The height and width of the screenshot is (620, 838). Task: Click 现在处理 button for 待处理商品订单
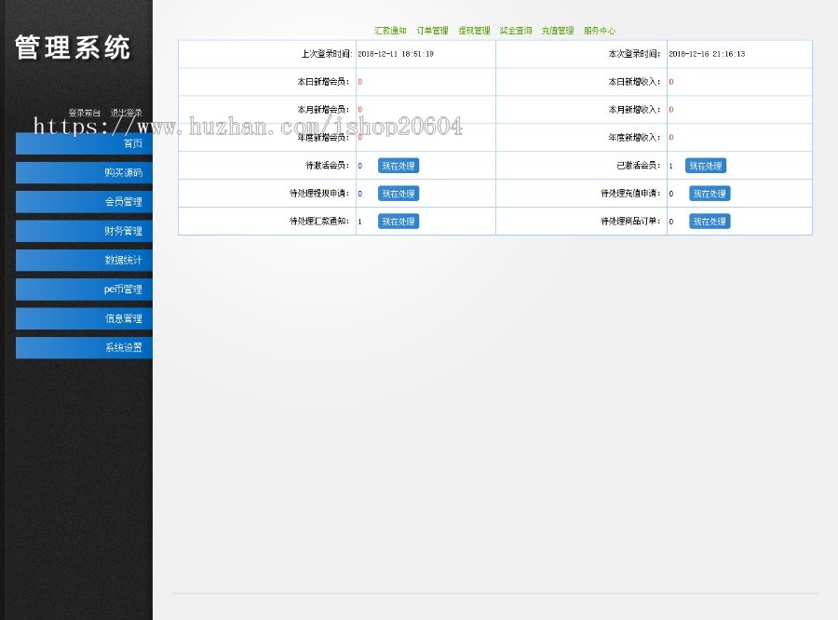coord(710,222)
